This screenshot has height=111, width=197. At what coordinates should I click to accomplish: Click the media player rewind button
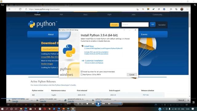coord(93,104)
